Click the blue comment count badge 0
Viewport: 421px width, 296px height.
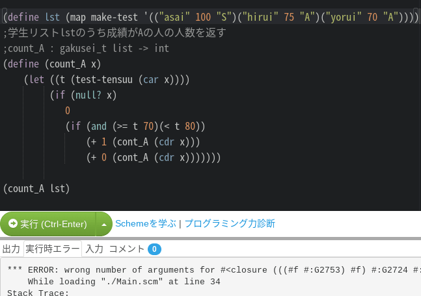[x=154, y=249]
